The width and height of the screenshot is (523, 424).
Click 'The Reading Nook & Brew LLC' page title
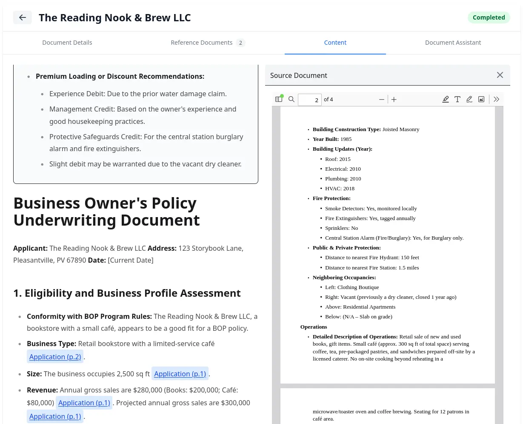pos(115,17)
